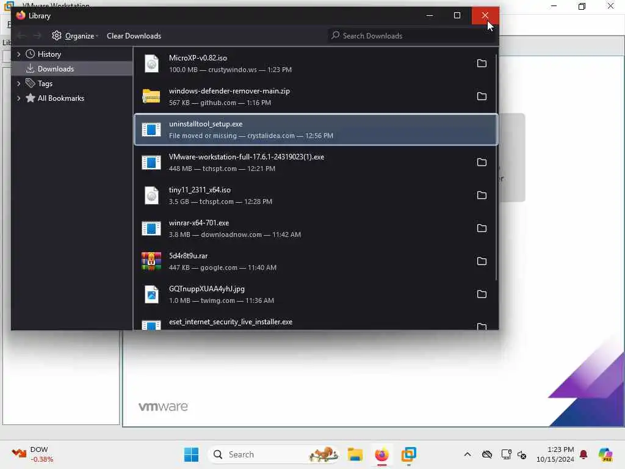Viewport: 625px width, 469px height.
Task: Switch to Firefox in the taskbar
Action: pos(382,454)
